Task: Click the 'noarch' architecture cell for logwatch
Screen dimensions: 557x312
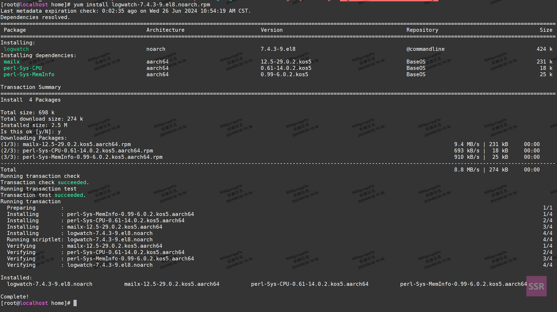Action: pyautogui.click(x=156, y=49)
